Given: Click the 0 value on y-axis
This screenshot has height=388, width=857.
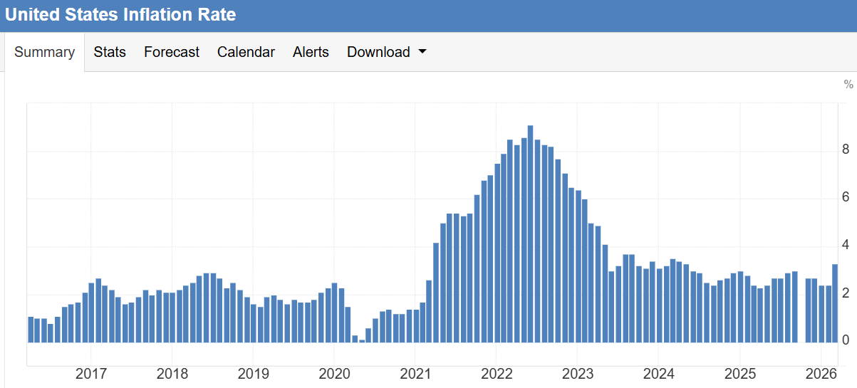Looking at the screenshot, I should [845, 340].
